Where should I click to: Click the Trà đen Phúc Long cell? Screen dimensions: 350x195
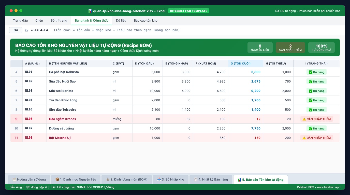tap(78, 100)
